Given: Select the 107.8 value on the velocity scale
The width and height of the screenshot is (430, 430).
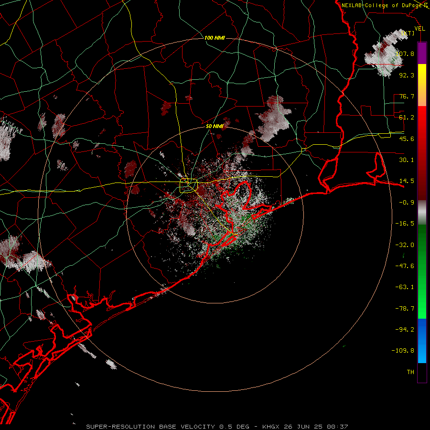Looking at the screenshot, I should click(405, 54).
